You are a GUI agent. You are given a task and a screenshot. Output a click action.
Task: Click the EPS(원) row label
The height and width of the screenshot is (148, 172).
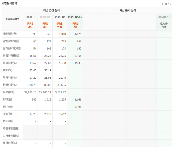pos(8,99)
